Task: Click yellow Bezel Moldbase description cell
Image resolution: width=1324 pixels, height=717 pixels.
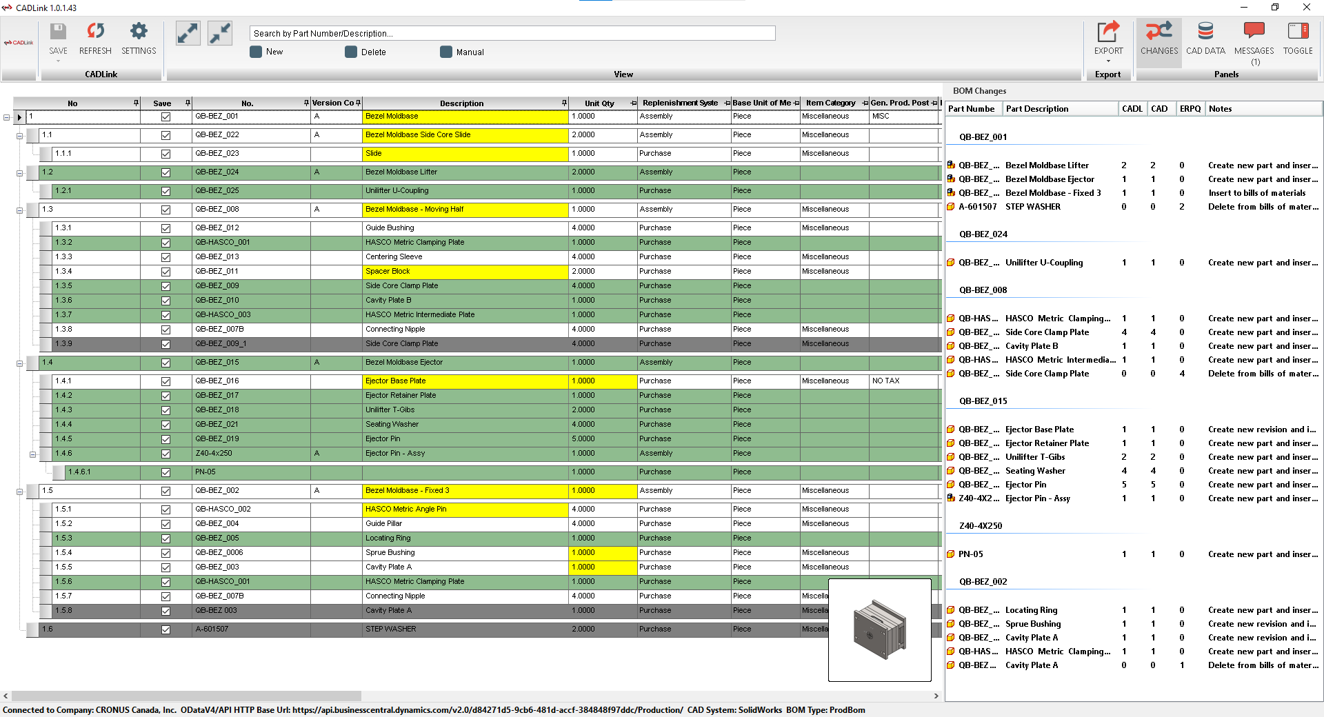Action: tap(465, 117)
